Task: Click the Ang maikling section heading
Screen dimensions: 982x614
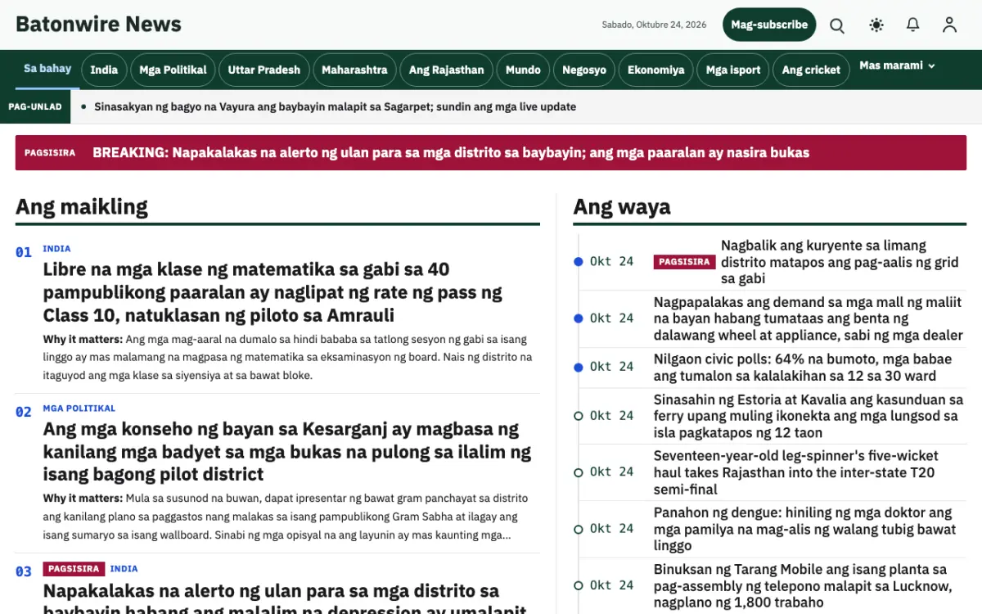Action: pos(82,206)
